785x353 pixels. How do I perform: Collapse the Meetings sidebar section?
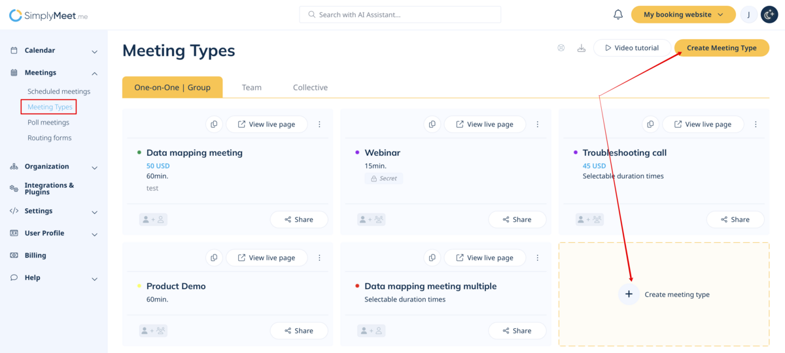94,73
